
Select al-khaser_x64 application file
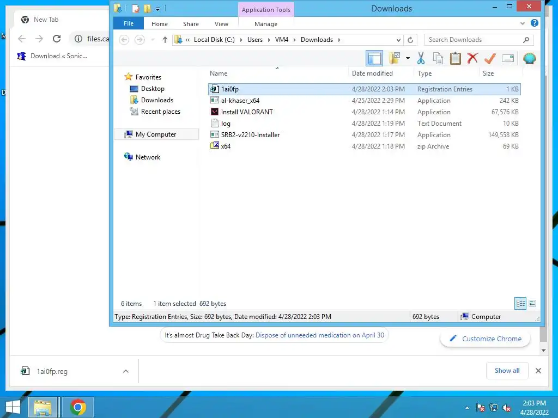coord(364,101)
